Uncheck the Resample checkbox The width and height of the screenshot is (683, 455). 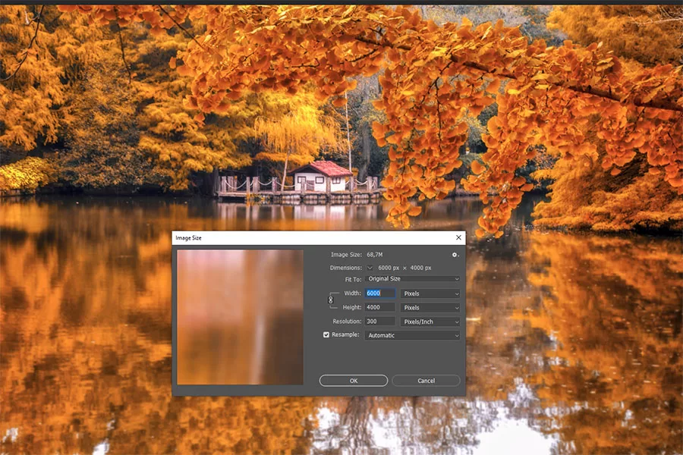tap(326, 335)
